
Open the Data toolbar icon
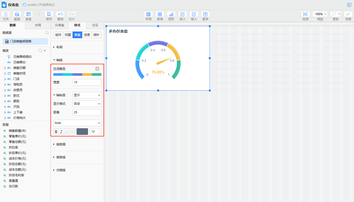[x=17, y=14]
